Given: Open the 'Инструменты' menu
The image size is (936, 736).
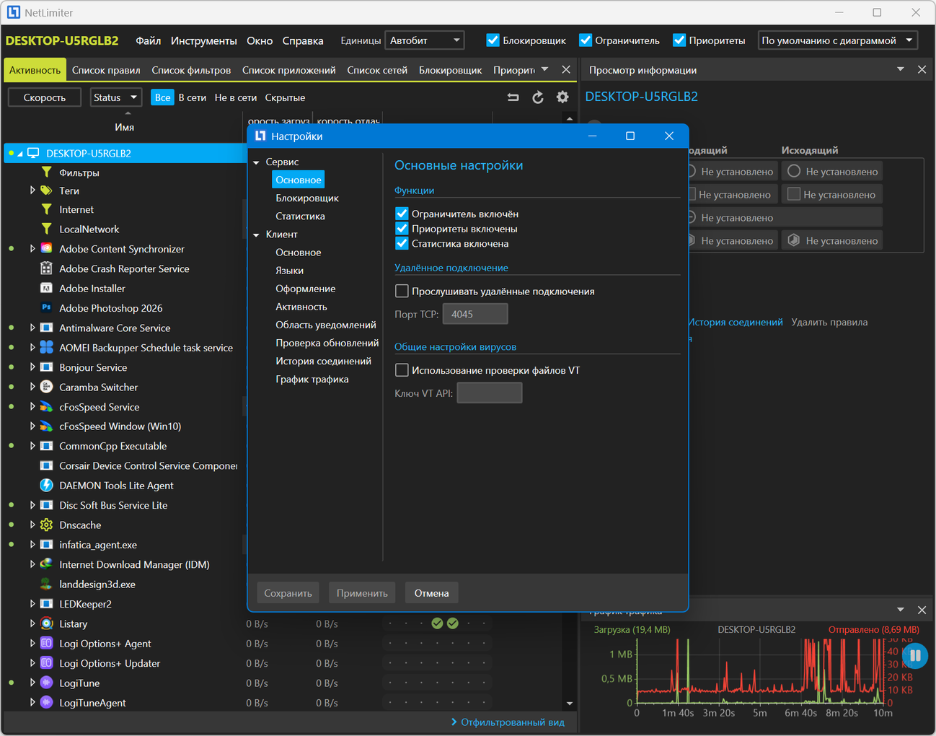Looking at the screenshot, I should pos(203,40).
